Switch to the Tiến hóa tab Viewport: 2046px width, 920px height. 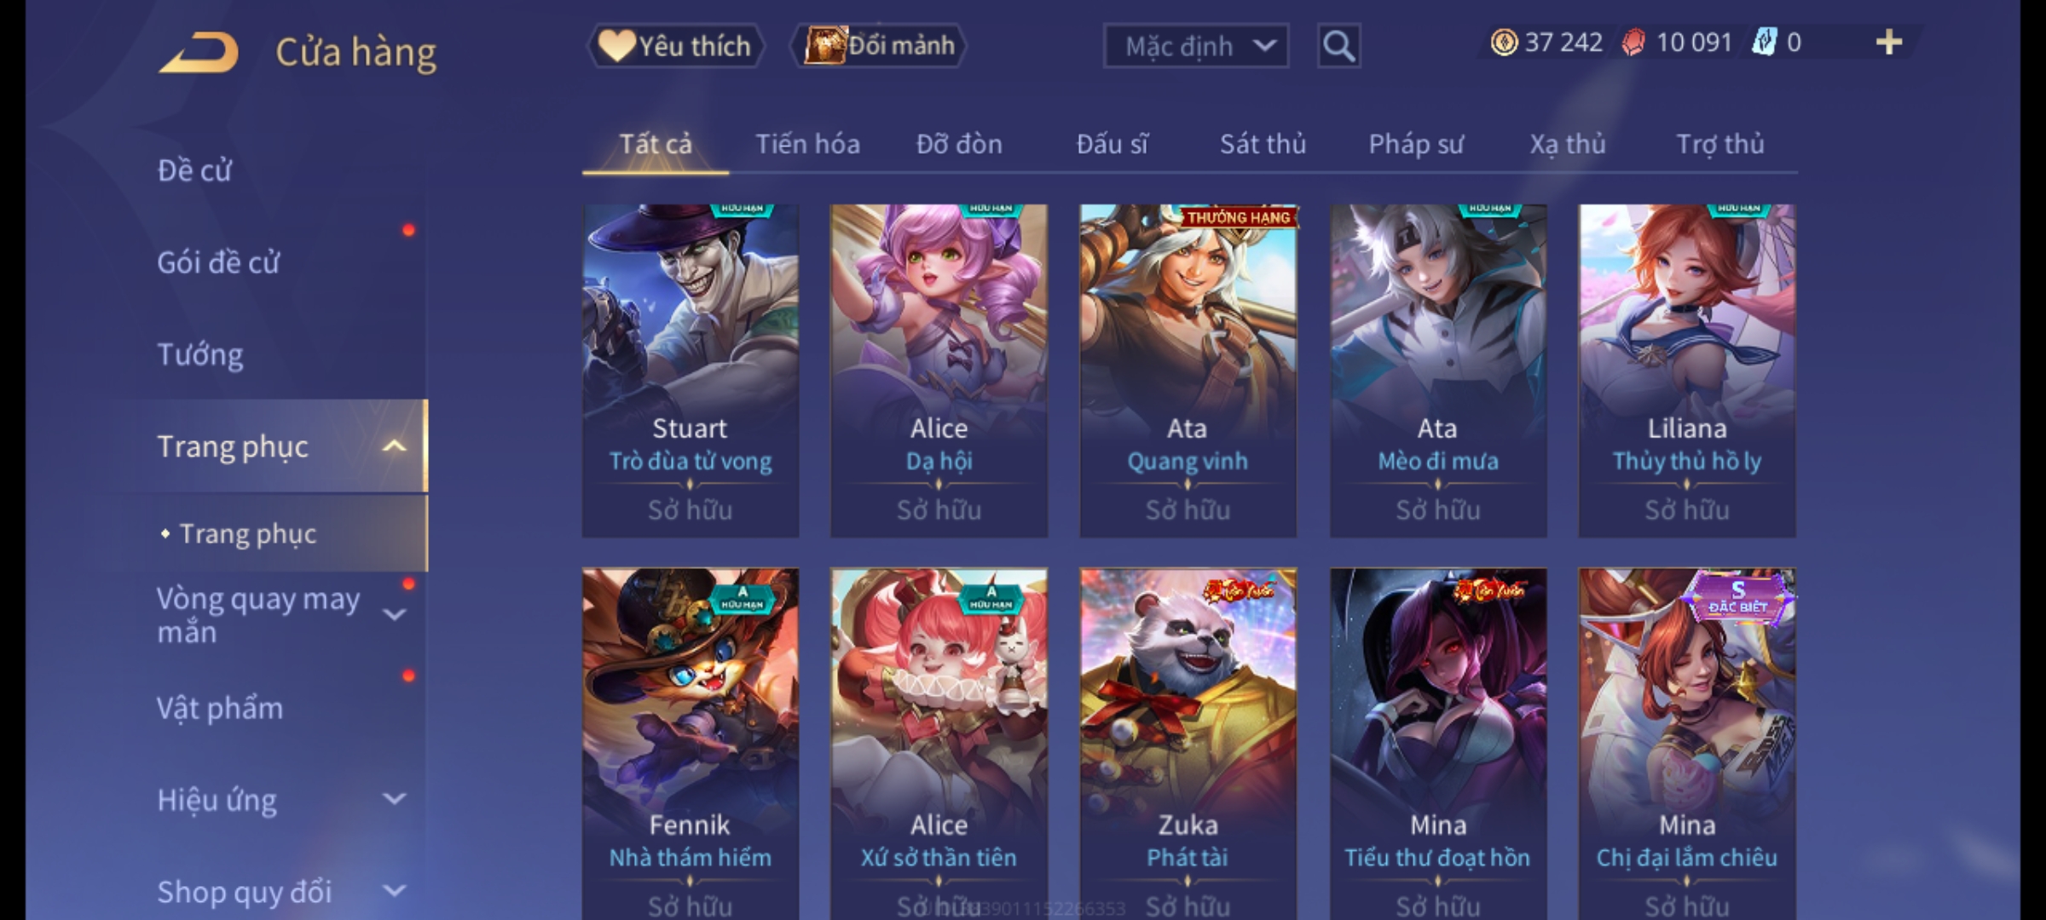pyautogui.click(x=807, y=144)
